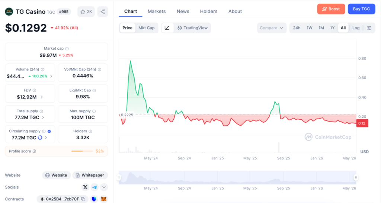Click the Total supply info icon

pyautogui.click(x=41, y=111)
